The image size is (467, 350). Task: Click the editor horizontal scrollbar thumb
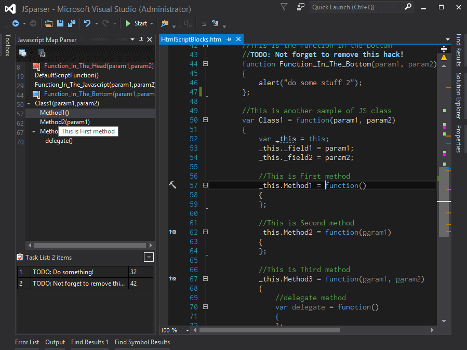point(270,330)
